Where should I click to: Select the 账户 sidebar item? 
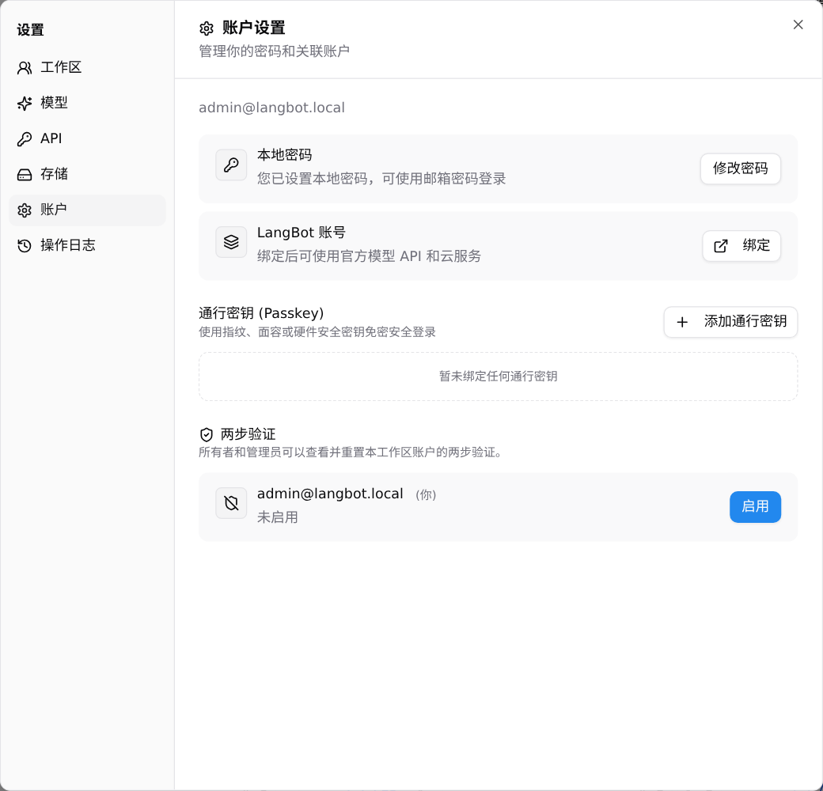click(x=87, y=210)
